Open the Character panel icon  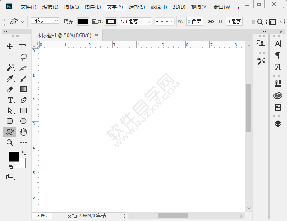pos(278,44)
